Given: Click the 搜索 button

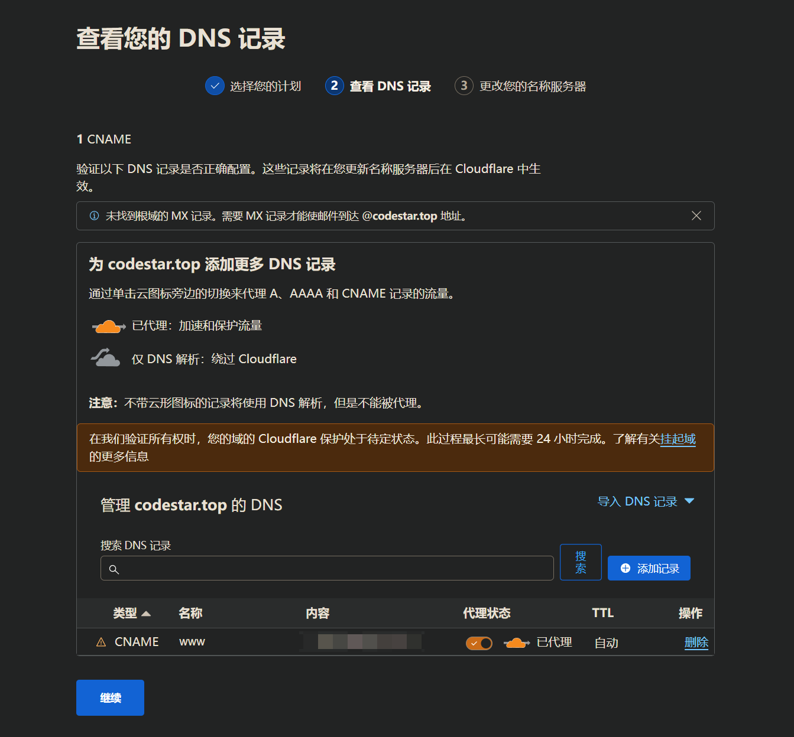Looking at the screenshot, I should point(581,562).
